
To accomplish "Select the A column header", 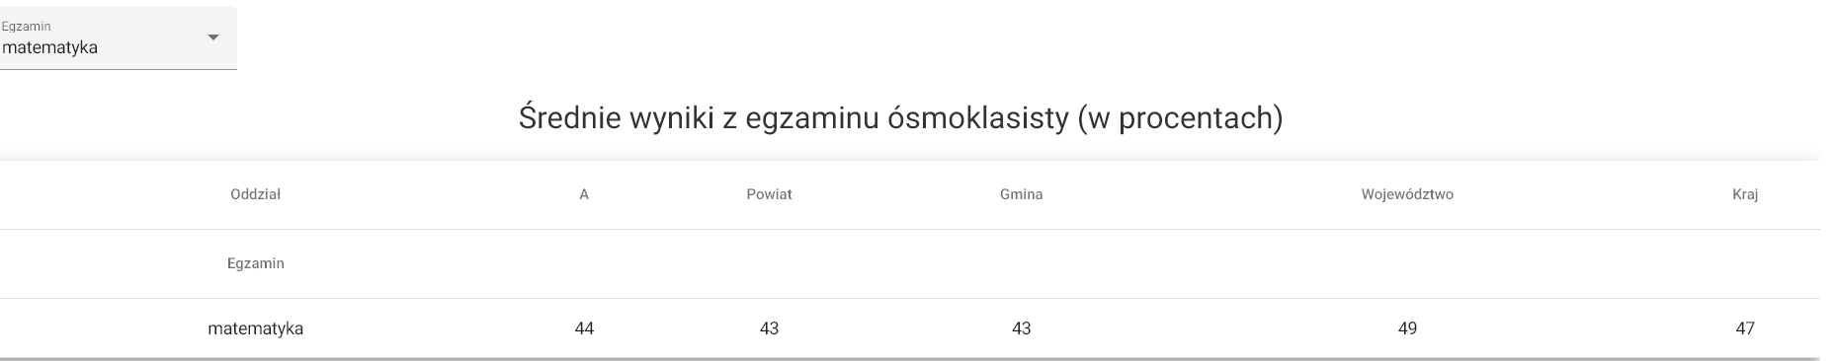I will click(584, 194).
